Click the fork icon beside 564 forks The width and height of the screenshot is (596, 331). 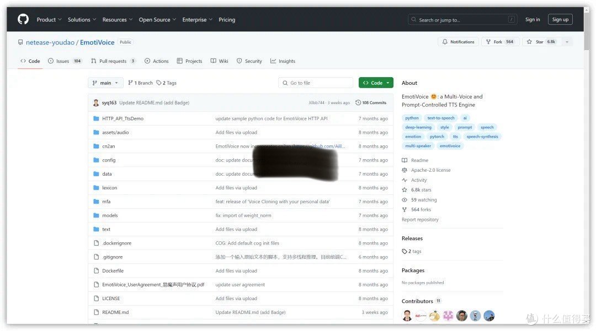(405, 209)
